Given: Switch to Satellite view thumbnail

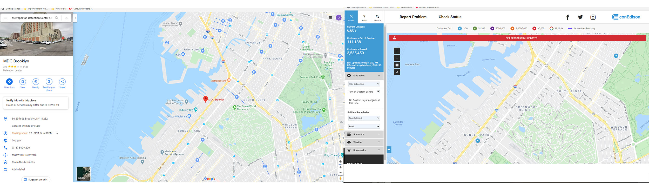Looking at the screenshot, I should pyautogui.click(x=84, y=174).
